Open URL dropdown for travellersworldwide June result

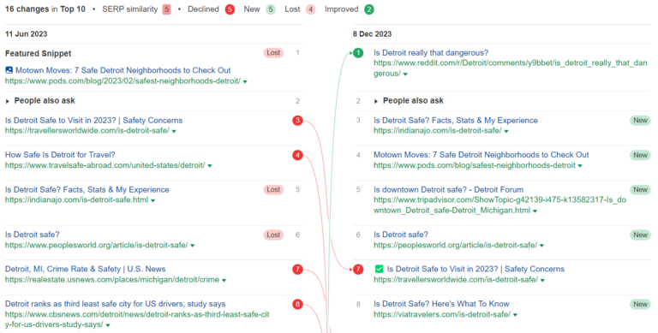174,131
